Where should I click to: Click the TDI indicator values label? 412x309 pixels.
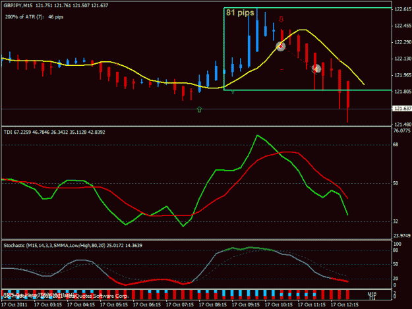pyautogui.click(x=54, y=132)
